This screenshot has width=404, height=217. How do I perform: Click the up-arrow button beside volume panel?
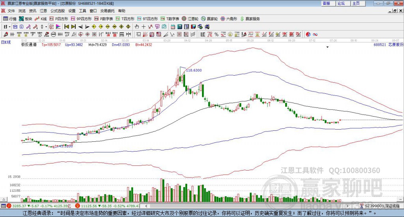pyautogui.click(x=4, y=199)
